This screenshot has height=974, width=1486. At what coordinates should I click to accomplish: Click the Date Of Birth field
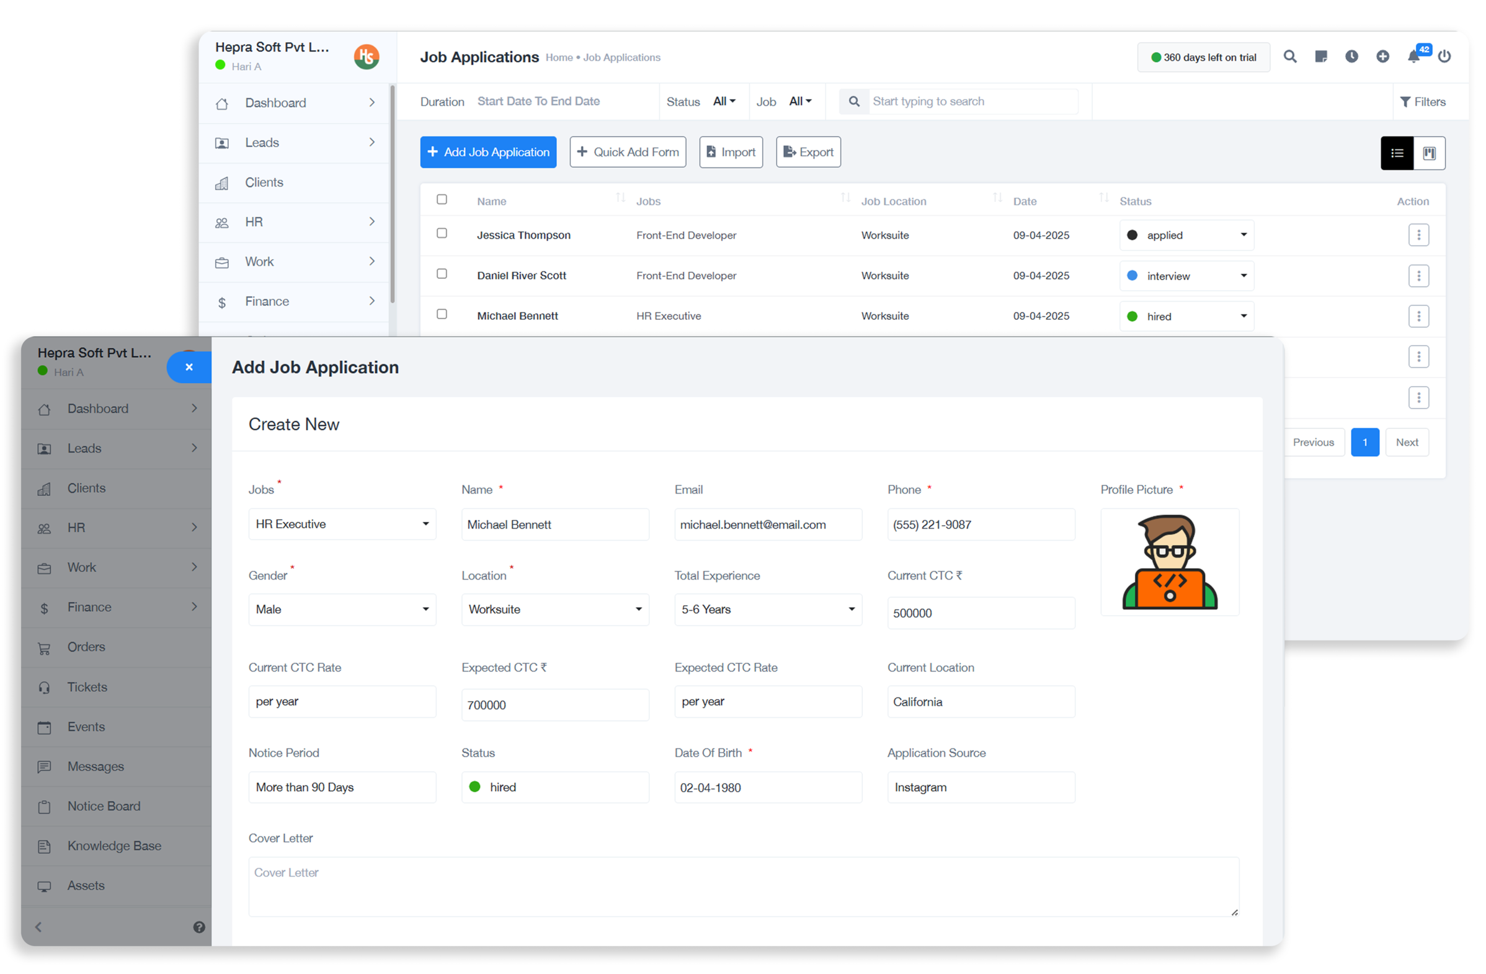(x=768, y=787)
